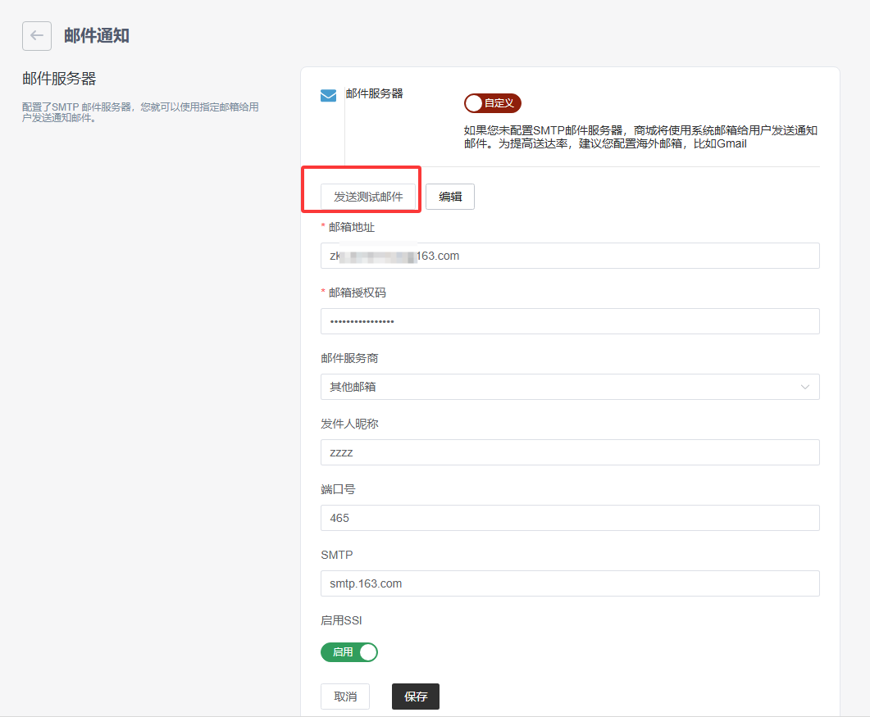
Task: Click the back arrow icon
Action: tap(37, 36)
